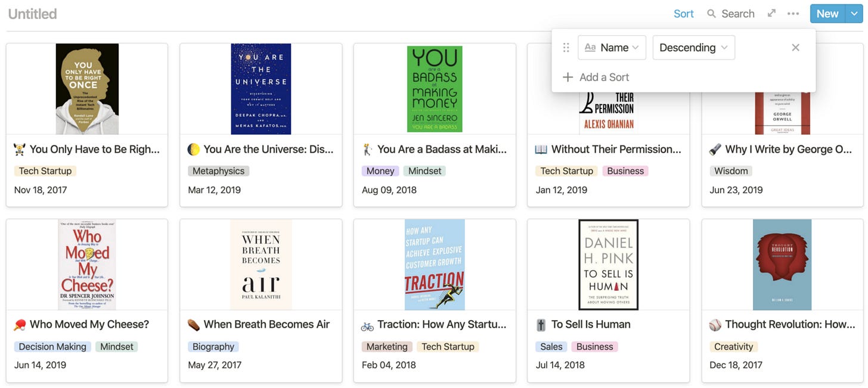Click the purple Money tag
The height and width of the screenshot is (388, 868).
(x=380, y=171)
